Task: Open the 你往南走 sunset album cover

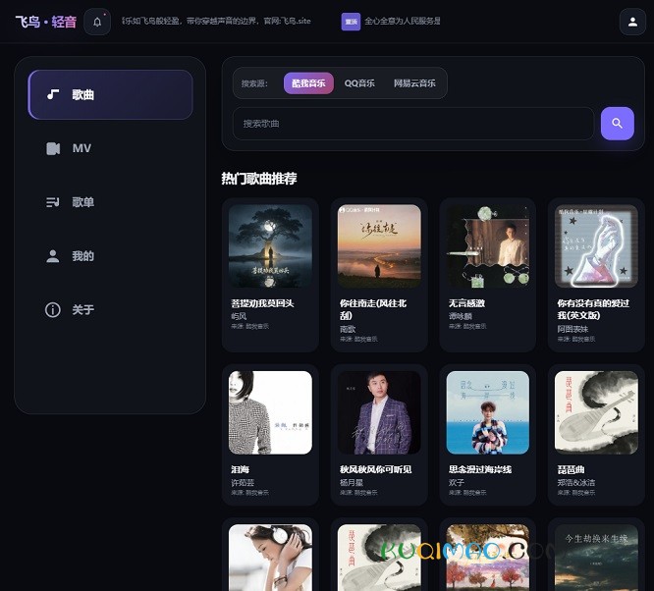Action: point(379,246)
